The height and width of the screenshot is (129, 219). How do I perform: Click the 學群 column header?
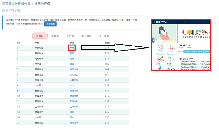(x=37, y=43)
